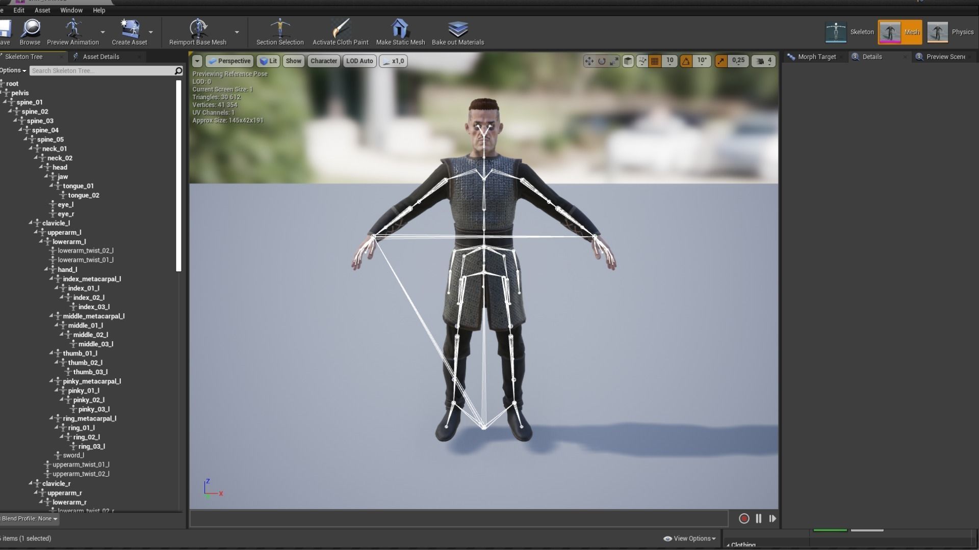Click Activate Cloth Paint tool
Viewport: 979px width, 550px height.
click(x=340, y=32)
